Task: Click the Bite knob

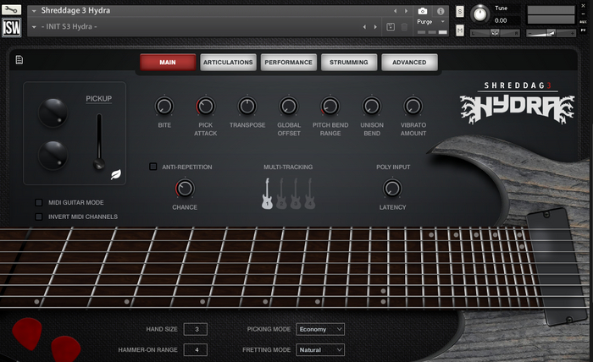Action: (x=164, y=107)
